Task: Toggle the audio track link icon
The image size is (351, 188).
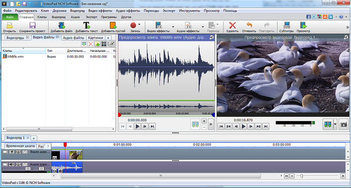Action: click(x=18, y=164)
